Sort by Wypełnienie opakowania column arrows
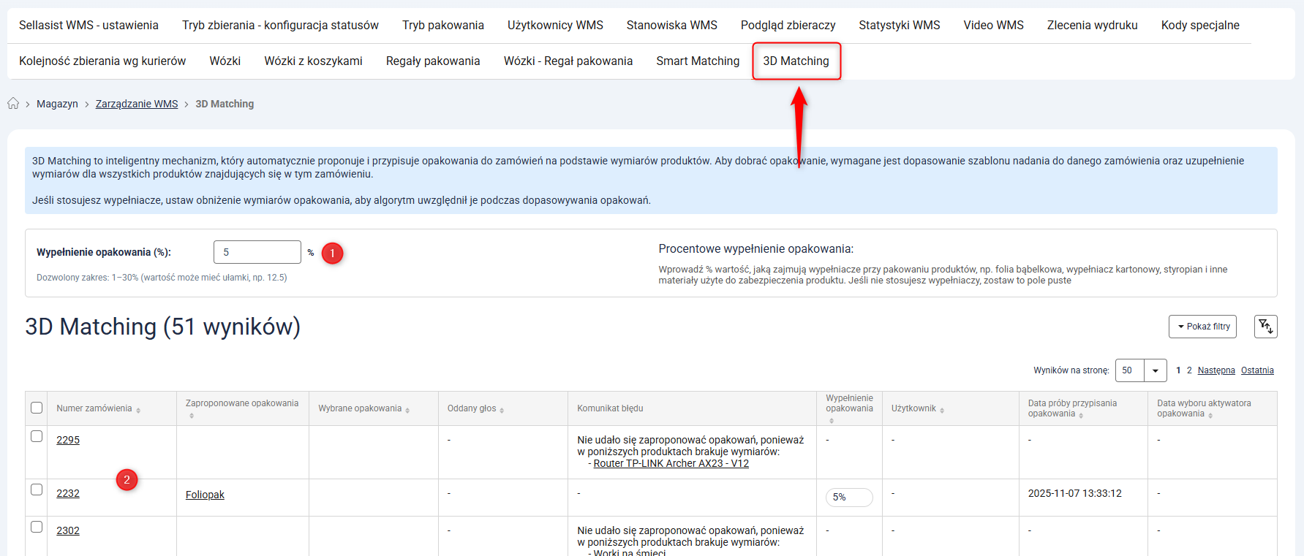Viewport: 1304px width, 556px height. click(832, 420)
